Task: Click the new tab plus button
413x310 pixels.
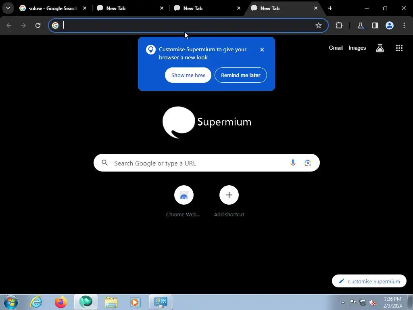Action: [330, 8]
